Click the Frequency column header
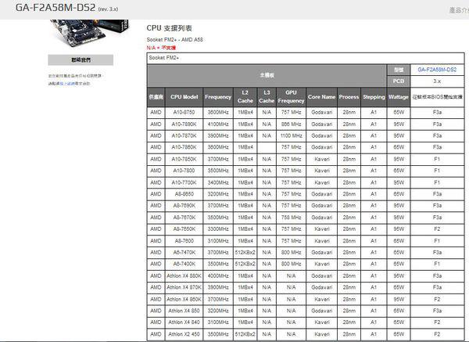Viewport: 469px width, 342px height. pos(218,97)
